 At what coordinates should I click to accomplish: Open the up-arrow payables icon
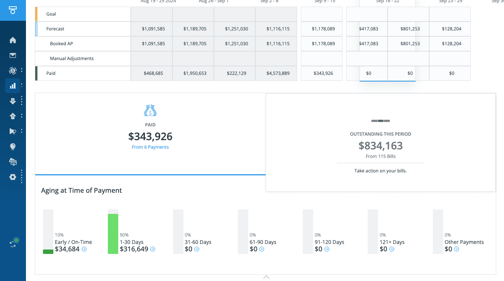point(13,116)
